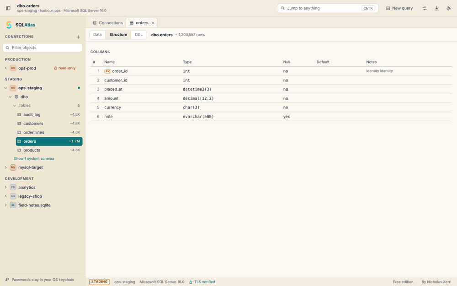The width and height of the screenshot is (457, 286).
Task: Click the search icon in Jump to anything
Action: (x=282, y=8)
